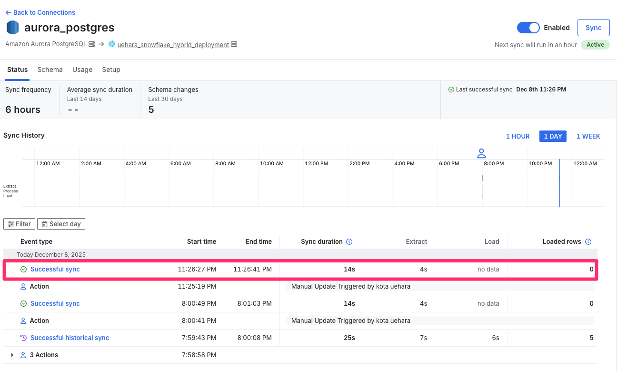The image size is (617, 371).
Task: Click the server icon after Amazon Aurora PostgreSQL
Action: coord(92,44)
